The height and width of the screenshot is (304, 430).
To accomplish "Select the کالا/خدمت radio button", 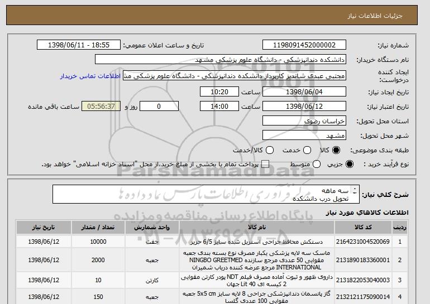I will [x=270, y=150].
